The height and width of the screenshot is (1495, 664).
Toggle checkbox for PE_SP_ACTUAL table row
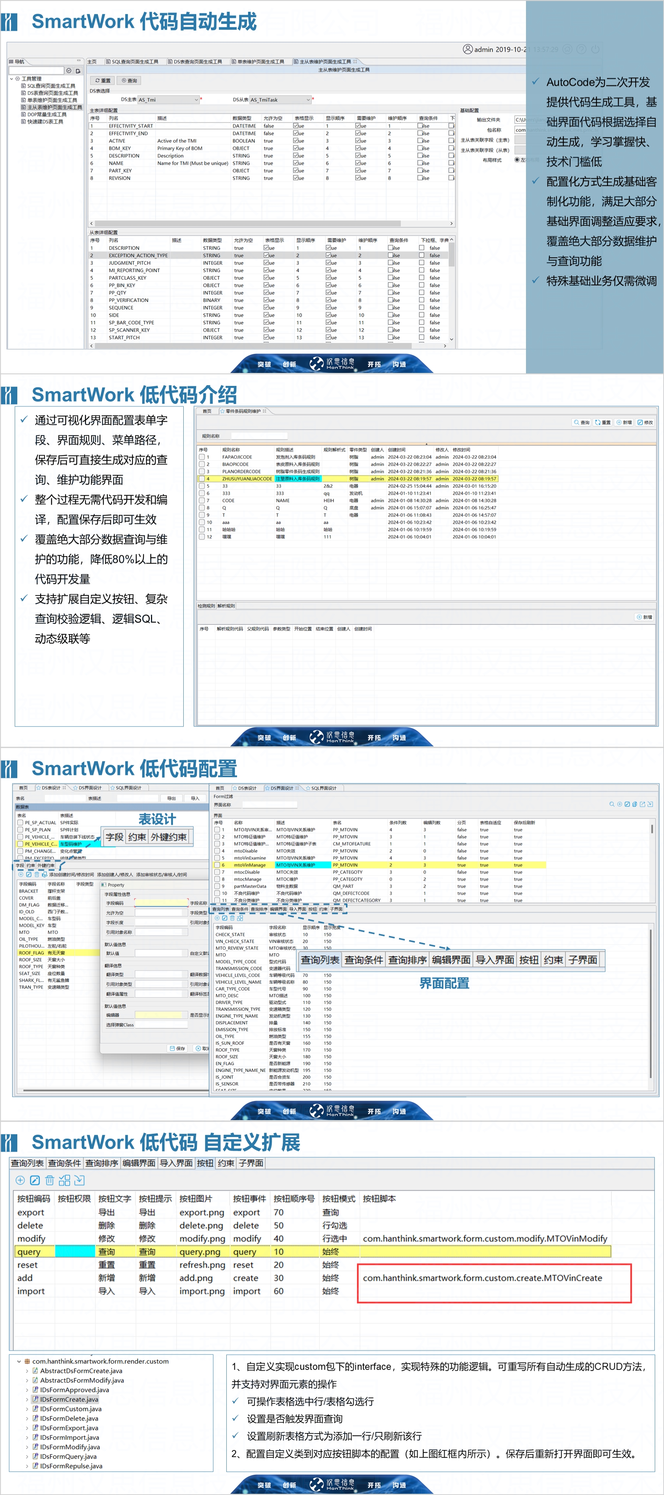[x=20, y=822]
